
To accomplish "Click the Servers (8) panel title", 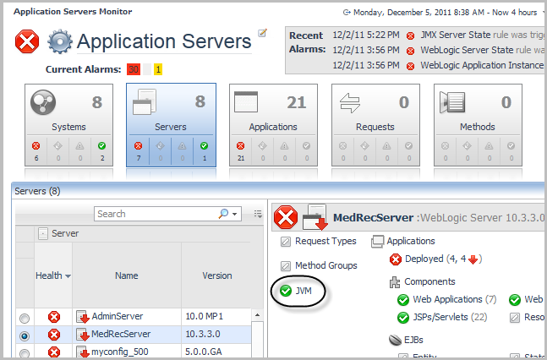I will tap(37, 191).
